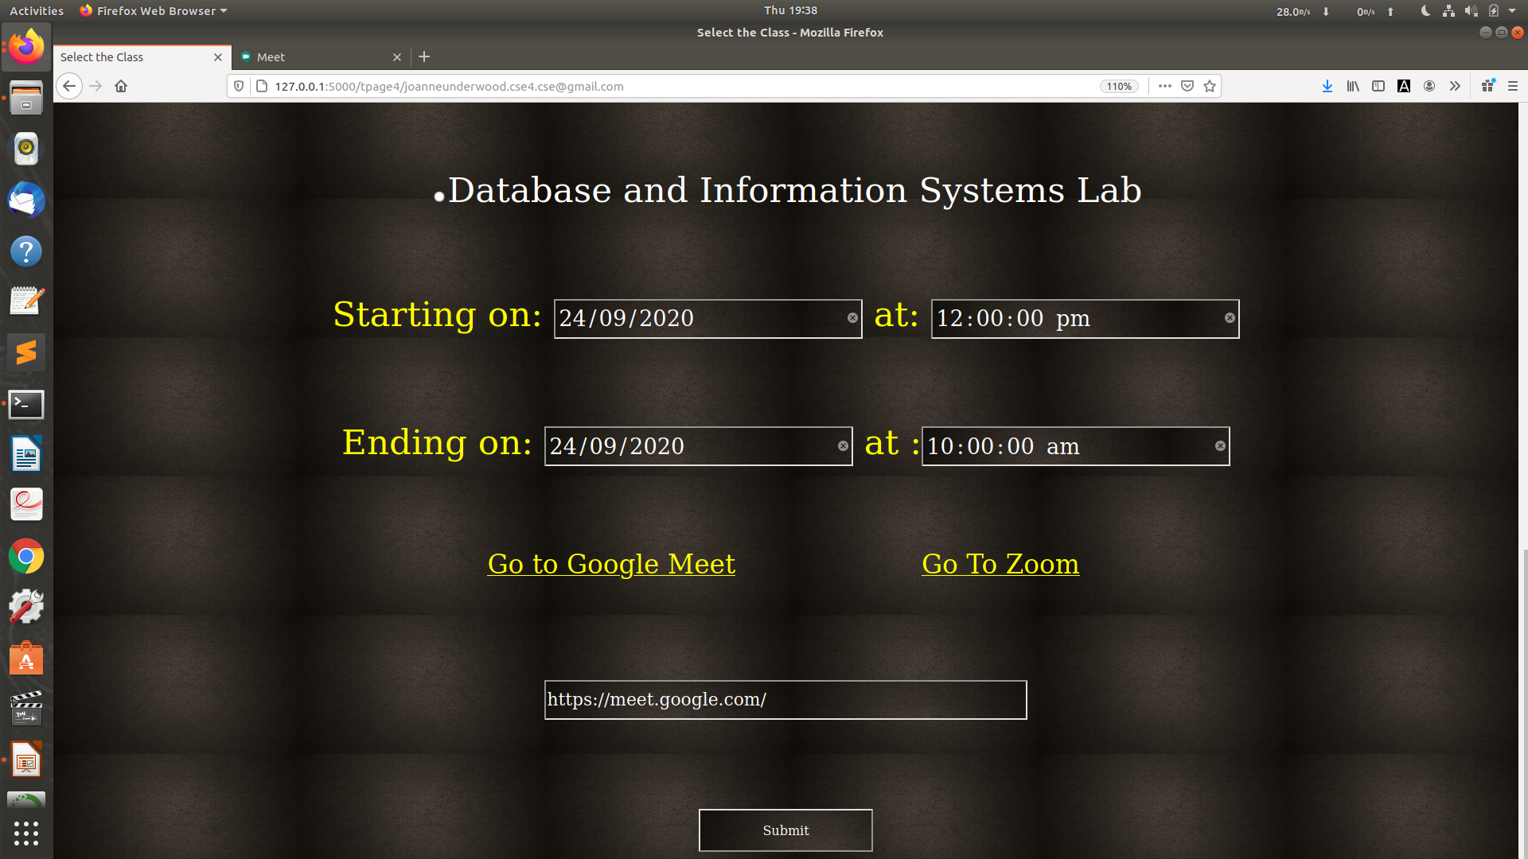The height and width of the screenshot is (859, 1528).
Task: Open a new tab with plus button
Action: click(424, 56)
